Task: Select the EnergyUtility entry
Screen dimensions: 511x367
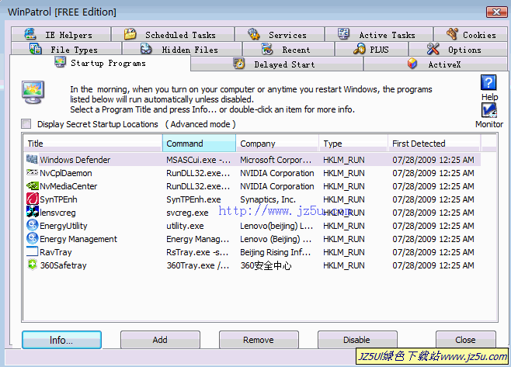Action: tap(252, 226)
